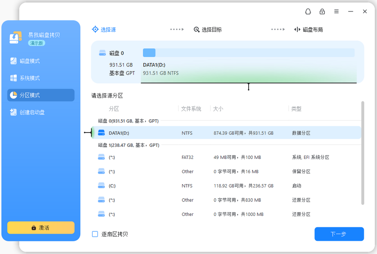Click the lock activation icon in title bar
This screenshot has height=254, width=377.
pyautogui.click(x=322, y=12)
